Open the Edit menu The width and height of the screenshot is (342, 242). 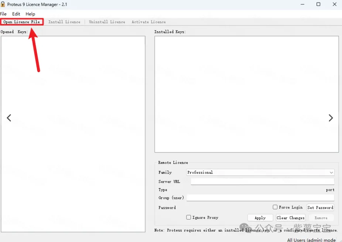pos(16,14)
